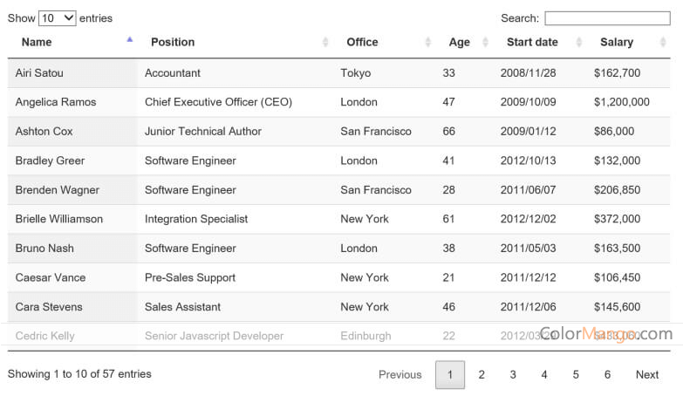
Task: Select the Airi Satou row name cell
Action: pyautogui.click(x=39, y=73)
